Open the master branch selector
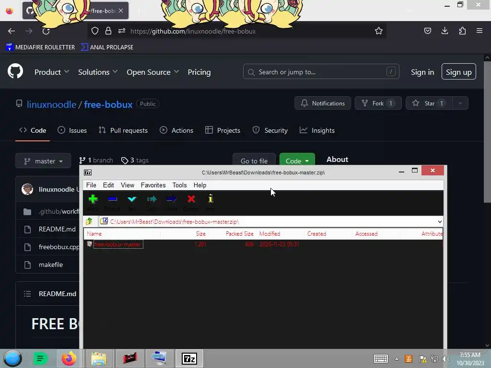 coord(43,161)
